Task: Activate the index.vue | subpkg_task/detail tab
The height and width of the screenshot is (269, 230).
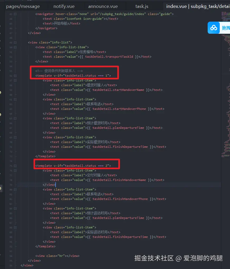Action: click(198, 6)
